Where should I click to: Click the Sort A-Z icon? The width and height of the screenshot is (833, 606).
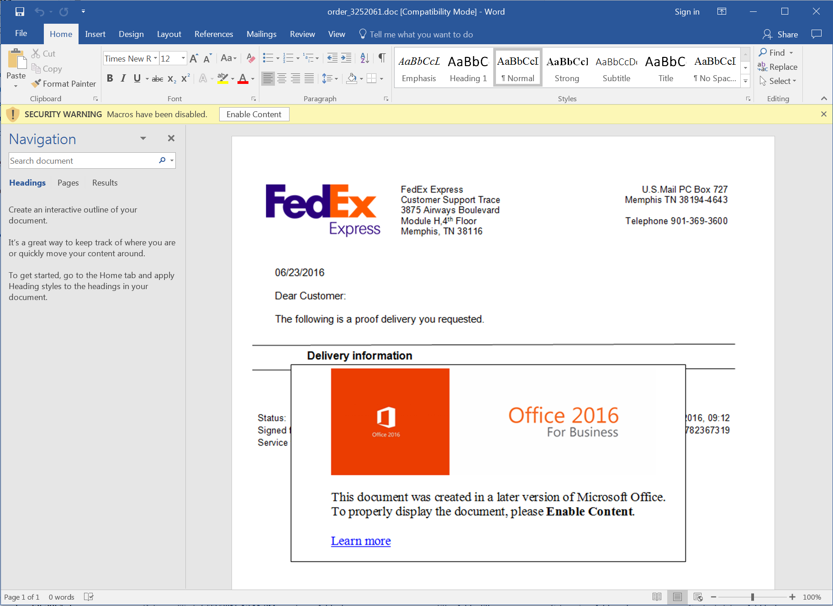click(364, 58)
